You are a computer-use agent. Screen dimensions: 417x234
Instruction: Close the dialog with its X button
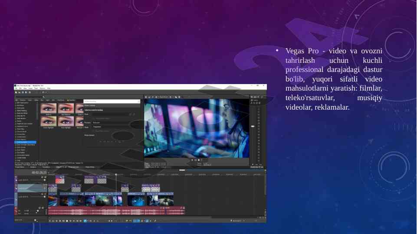tap(138, 101)
